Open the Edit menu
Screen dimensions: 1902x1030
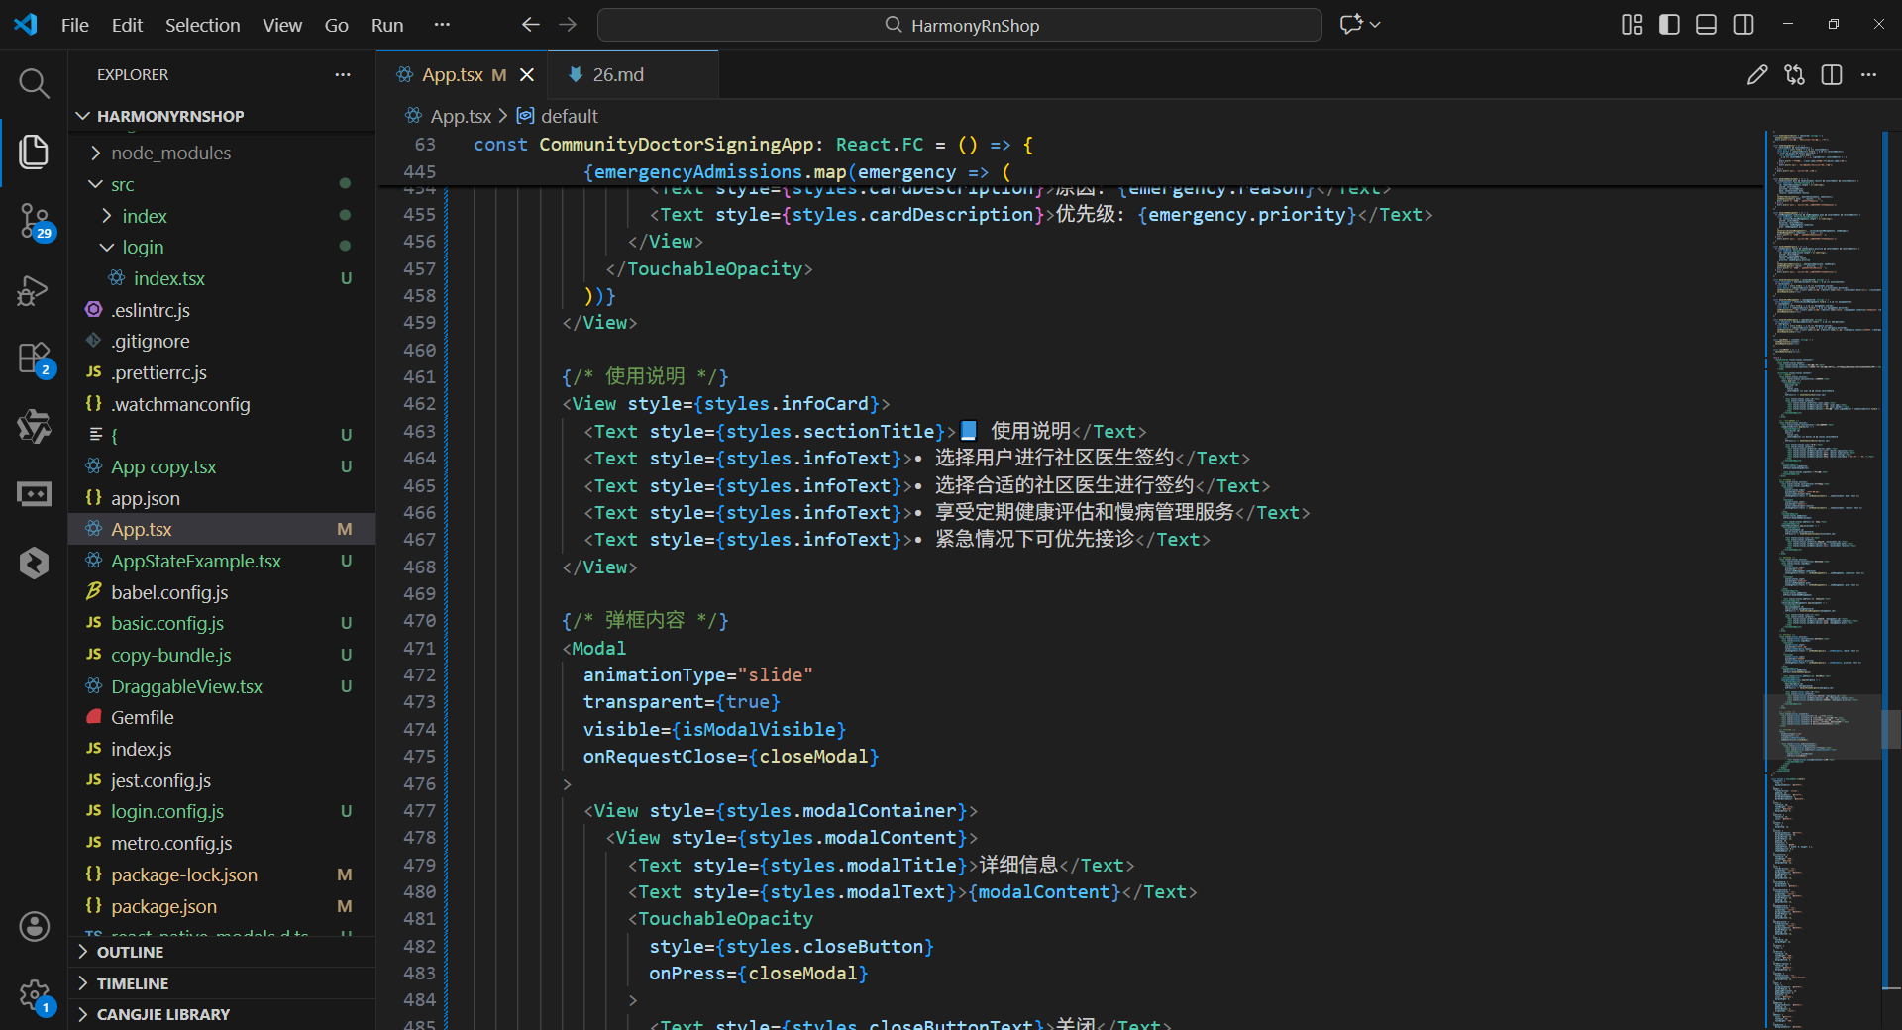(127, 25)
